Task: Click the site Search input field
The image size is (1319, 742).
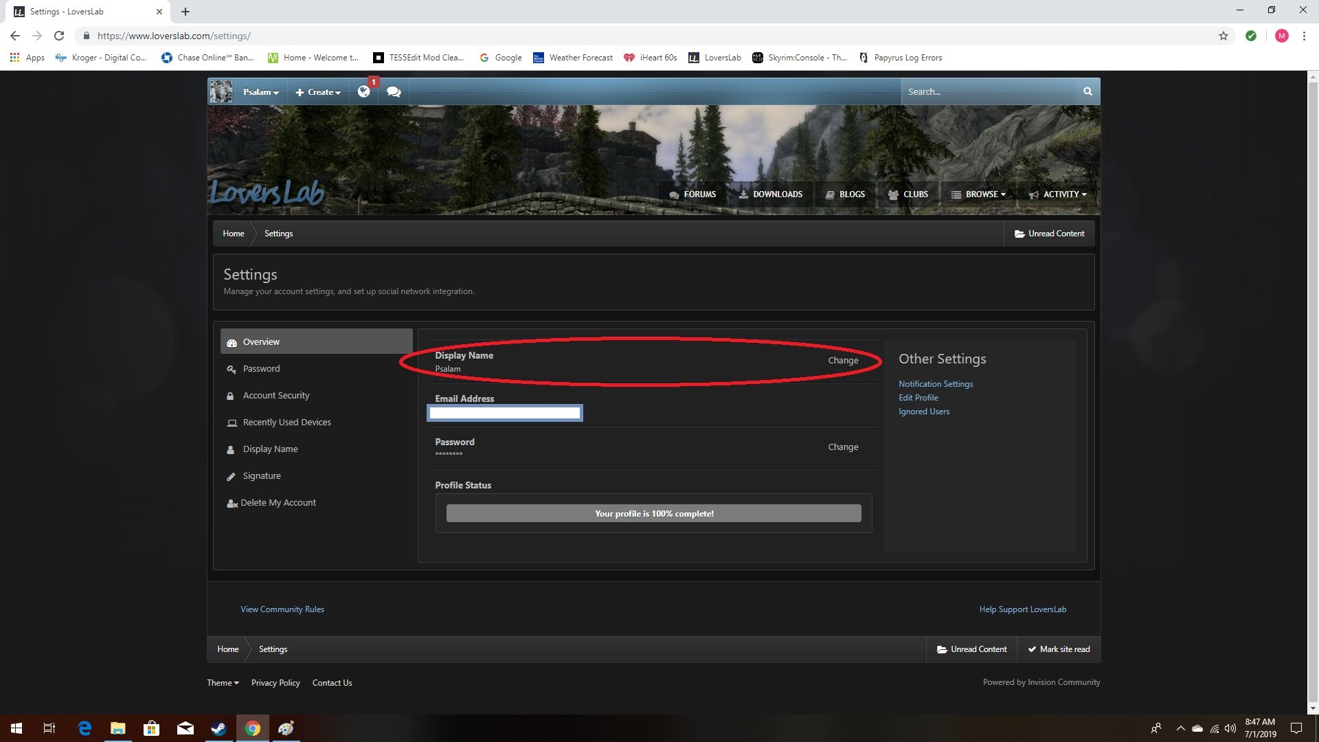Action: (x=989, y=91)
